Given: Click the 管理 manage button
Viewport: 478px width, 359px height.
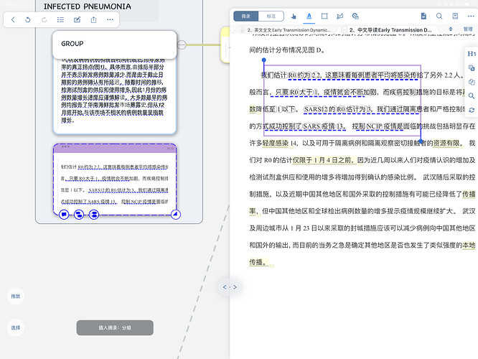Looking at the screenshot, I should point(468,29).
